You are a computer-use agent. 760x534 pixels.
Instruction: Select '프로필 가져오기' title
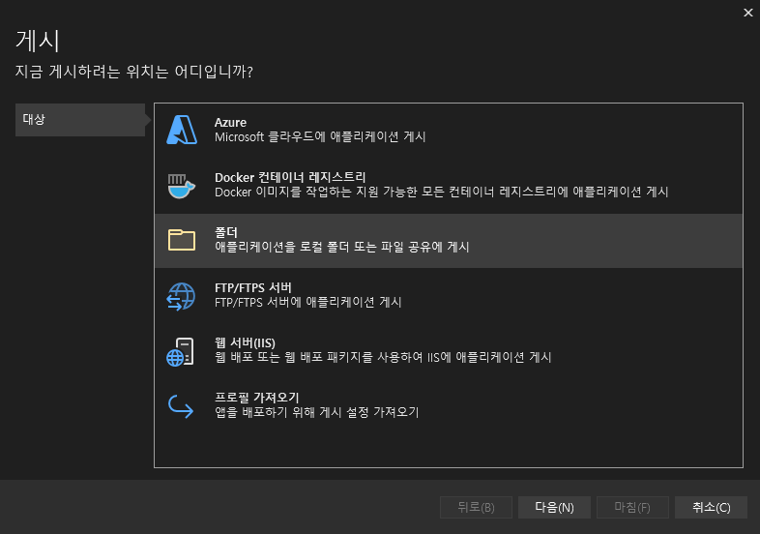click(x=257, y=398)
